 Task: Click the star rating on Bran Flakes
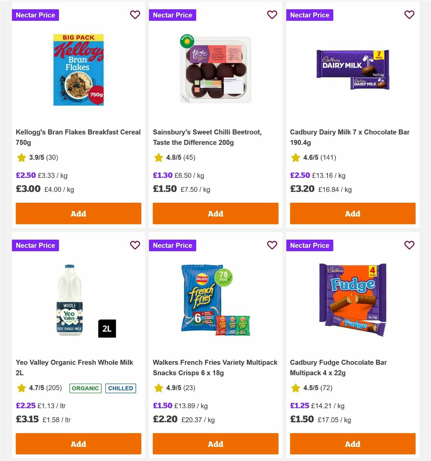pos(21,157)
